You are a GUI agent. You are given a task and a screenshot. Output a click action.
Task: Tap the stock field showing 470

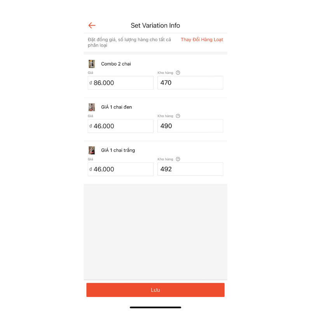(x=190, y=82)
